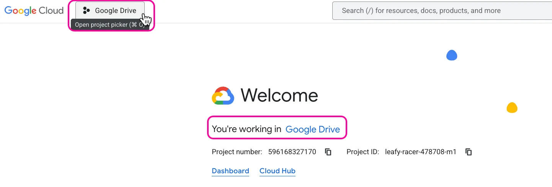Click the project picker hexagon icon

pos(87,11)
